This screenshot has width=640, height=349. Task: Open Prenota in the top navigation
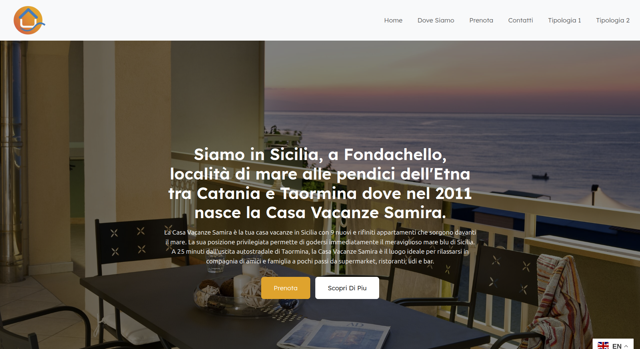click(x=481, y=20)
